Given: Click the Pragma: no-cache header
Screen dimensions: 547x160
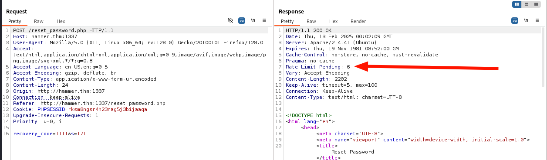Looking at the screenshot, I should click(310, 61).
